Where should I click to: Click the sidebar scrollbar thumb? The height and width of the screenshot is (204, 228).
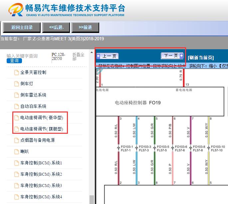click(92, 199)
